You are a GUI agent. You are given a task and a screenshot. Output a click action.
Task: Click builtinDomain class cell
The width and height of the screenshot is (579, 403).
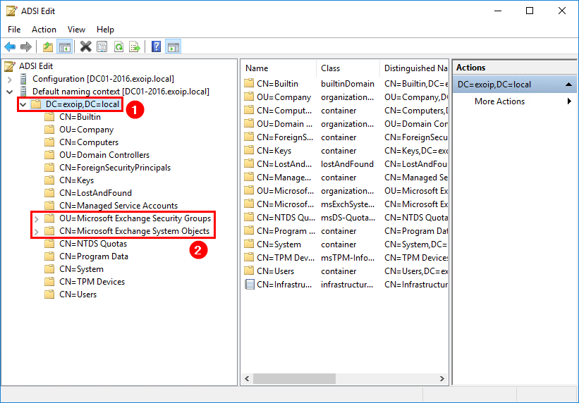(x=348, y=84)
